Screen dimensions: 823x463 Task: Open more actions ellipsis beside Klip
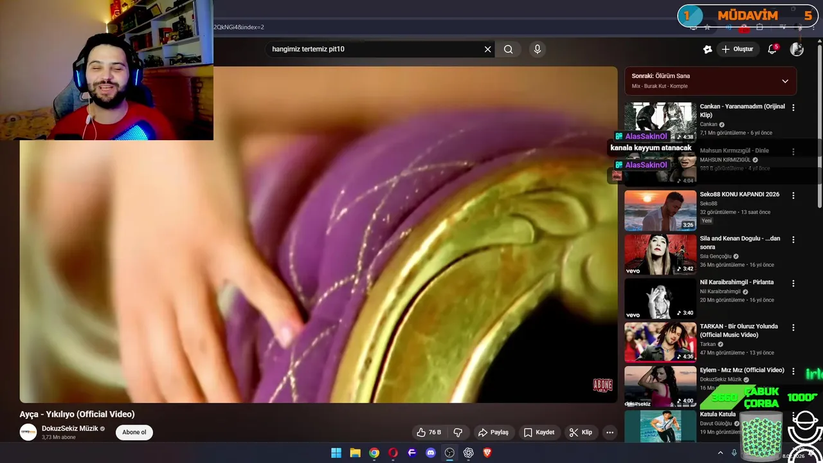pos(610,432)
